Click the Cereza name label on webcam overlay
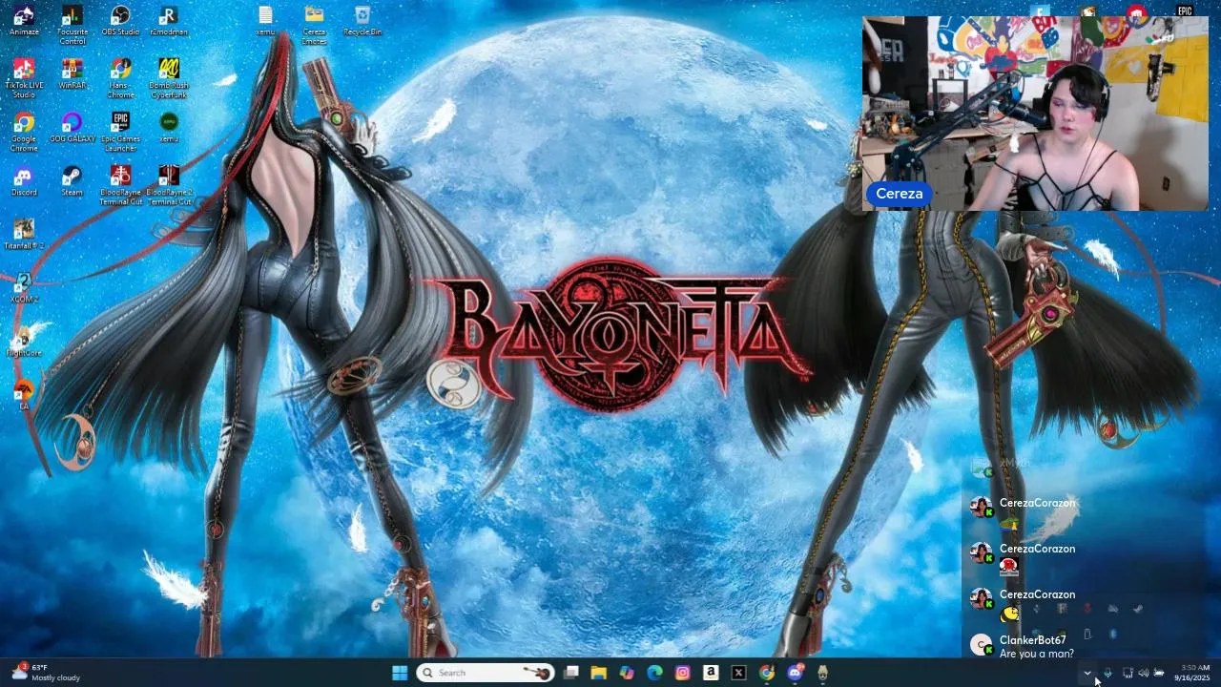This screenshot has height=687, width=1221. pos(899,194)
